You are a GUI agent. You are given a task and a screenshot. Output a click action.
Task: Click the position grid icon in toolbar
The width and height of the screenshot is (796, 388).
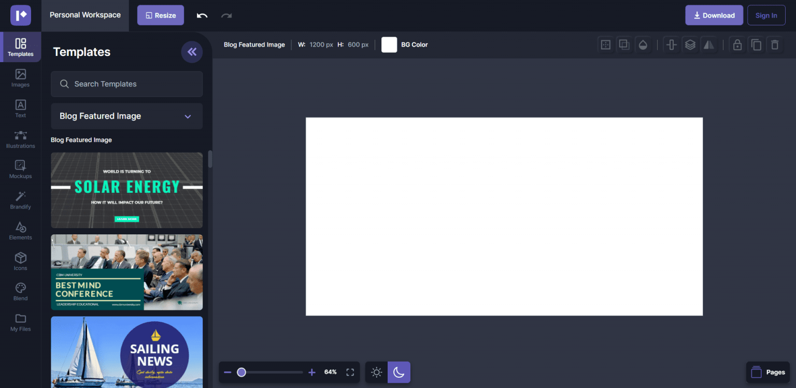605,45
